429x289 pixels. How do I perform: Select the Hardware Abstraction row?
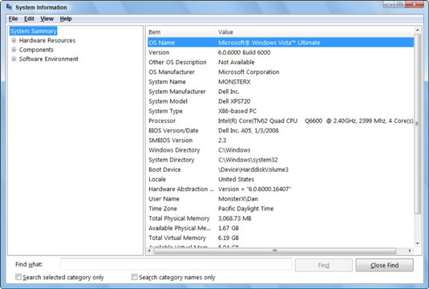pyautogui.click(x=281, y=189)
